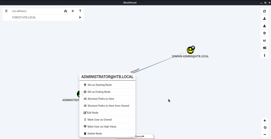Open the edge filter funnel icon

[80, 11]
